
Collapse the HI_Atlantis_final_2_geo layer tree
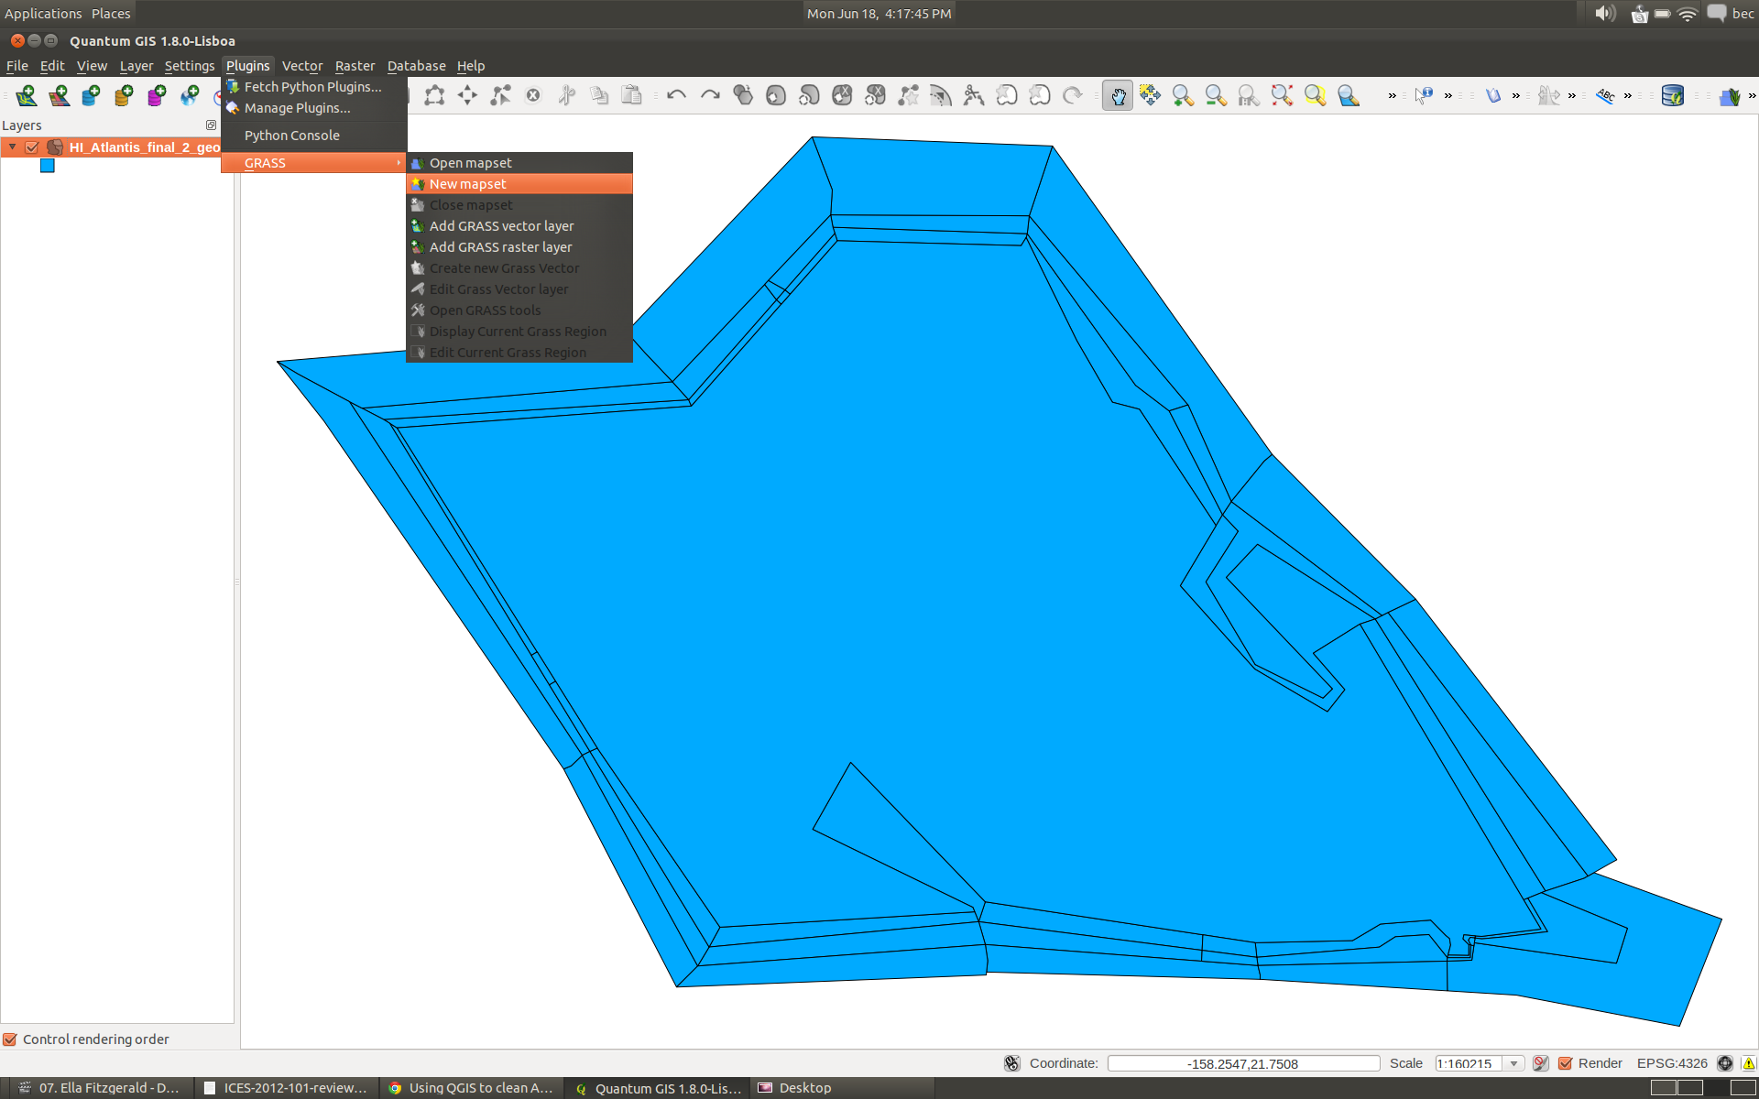point(13,147)
